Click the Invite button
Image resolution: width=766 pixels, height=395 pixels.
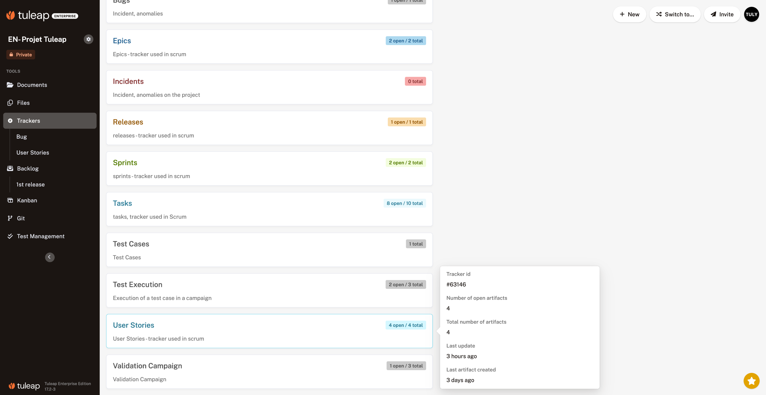pos(722,14)
